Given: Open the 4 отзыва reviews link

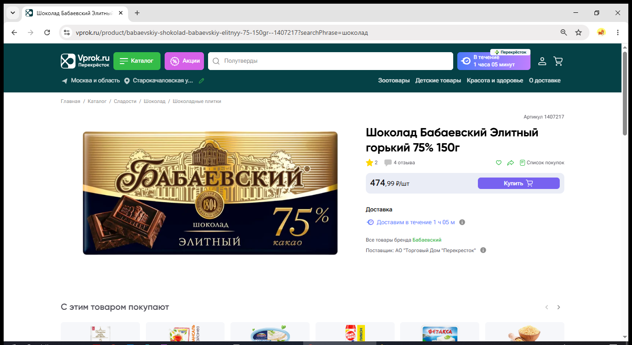Looking at the screenshot, I should pyautogui.click(x=404, y=162).
